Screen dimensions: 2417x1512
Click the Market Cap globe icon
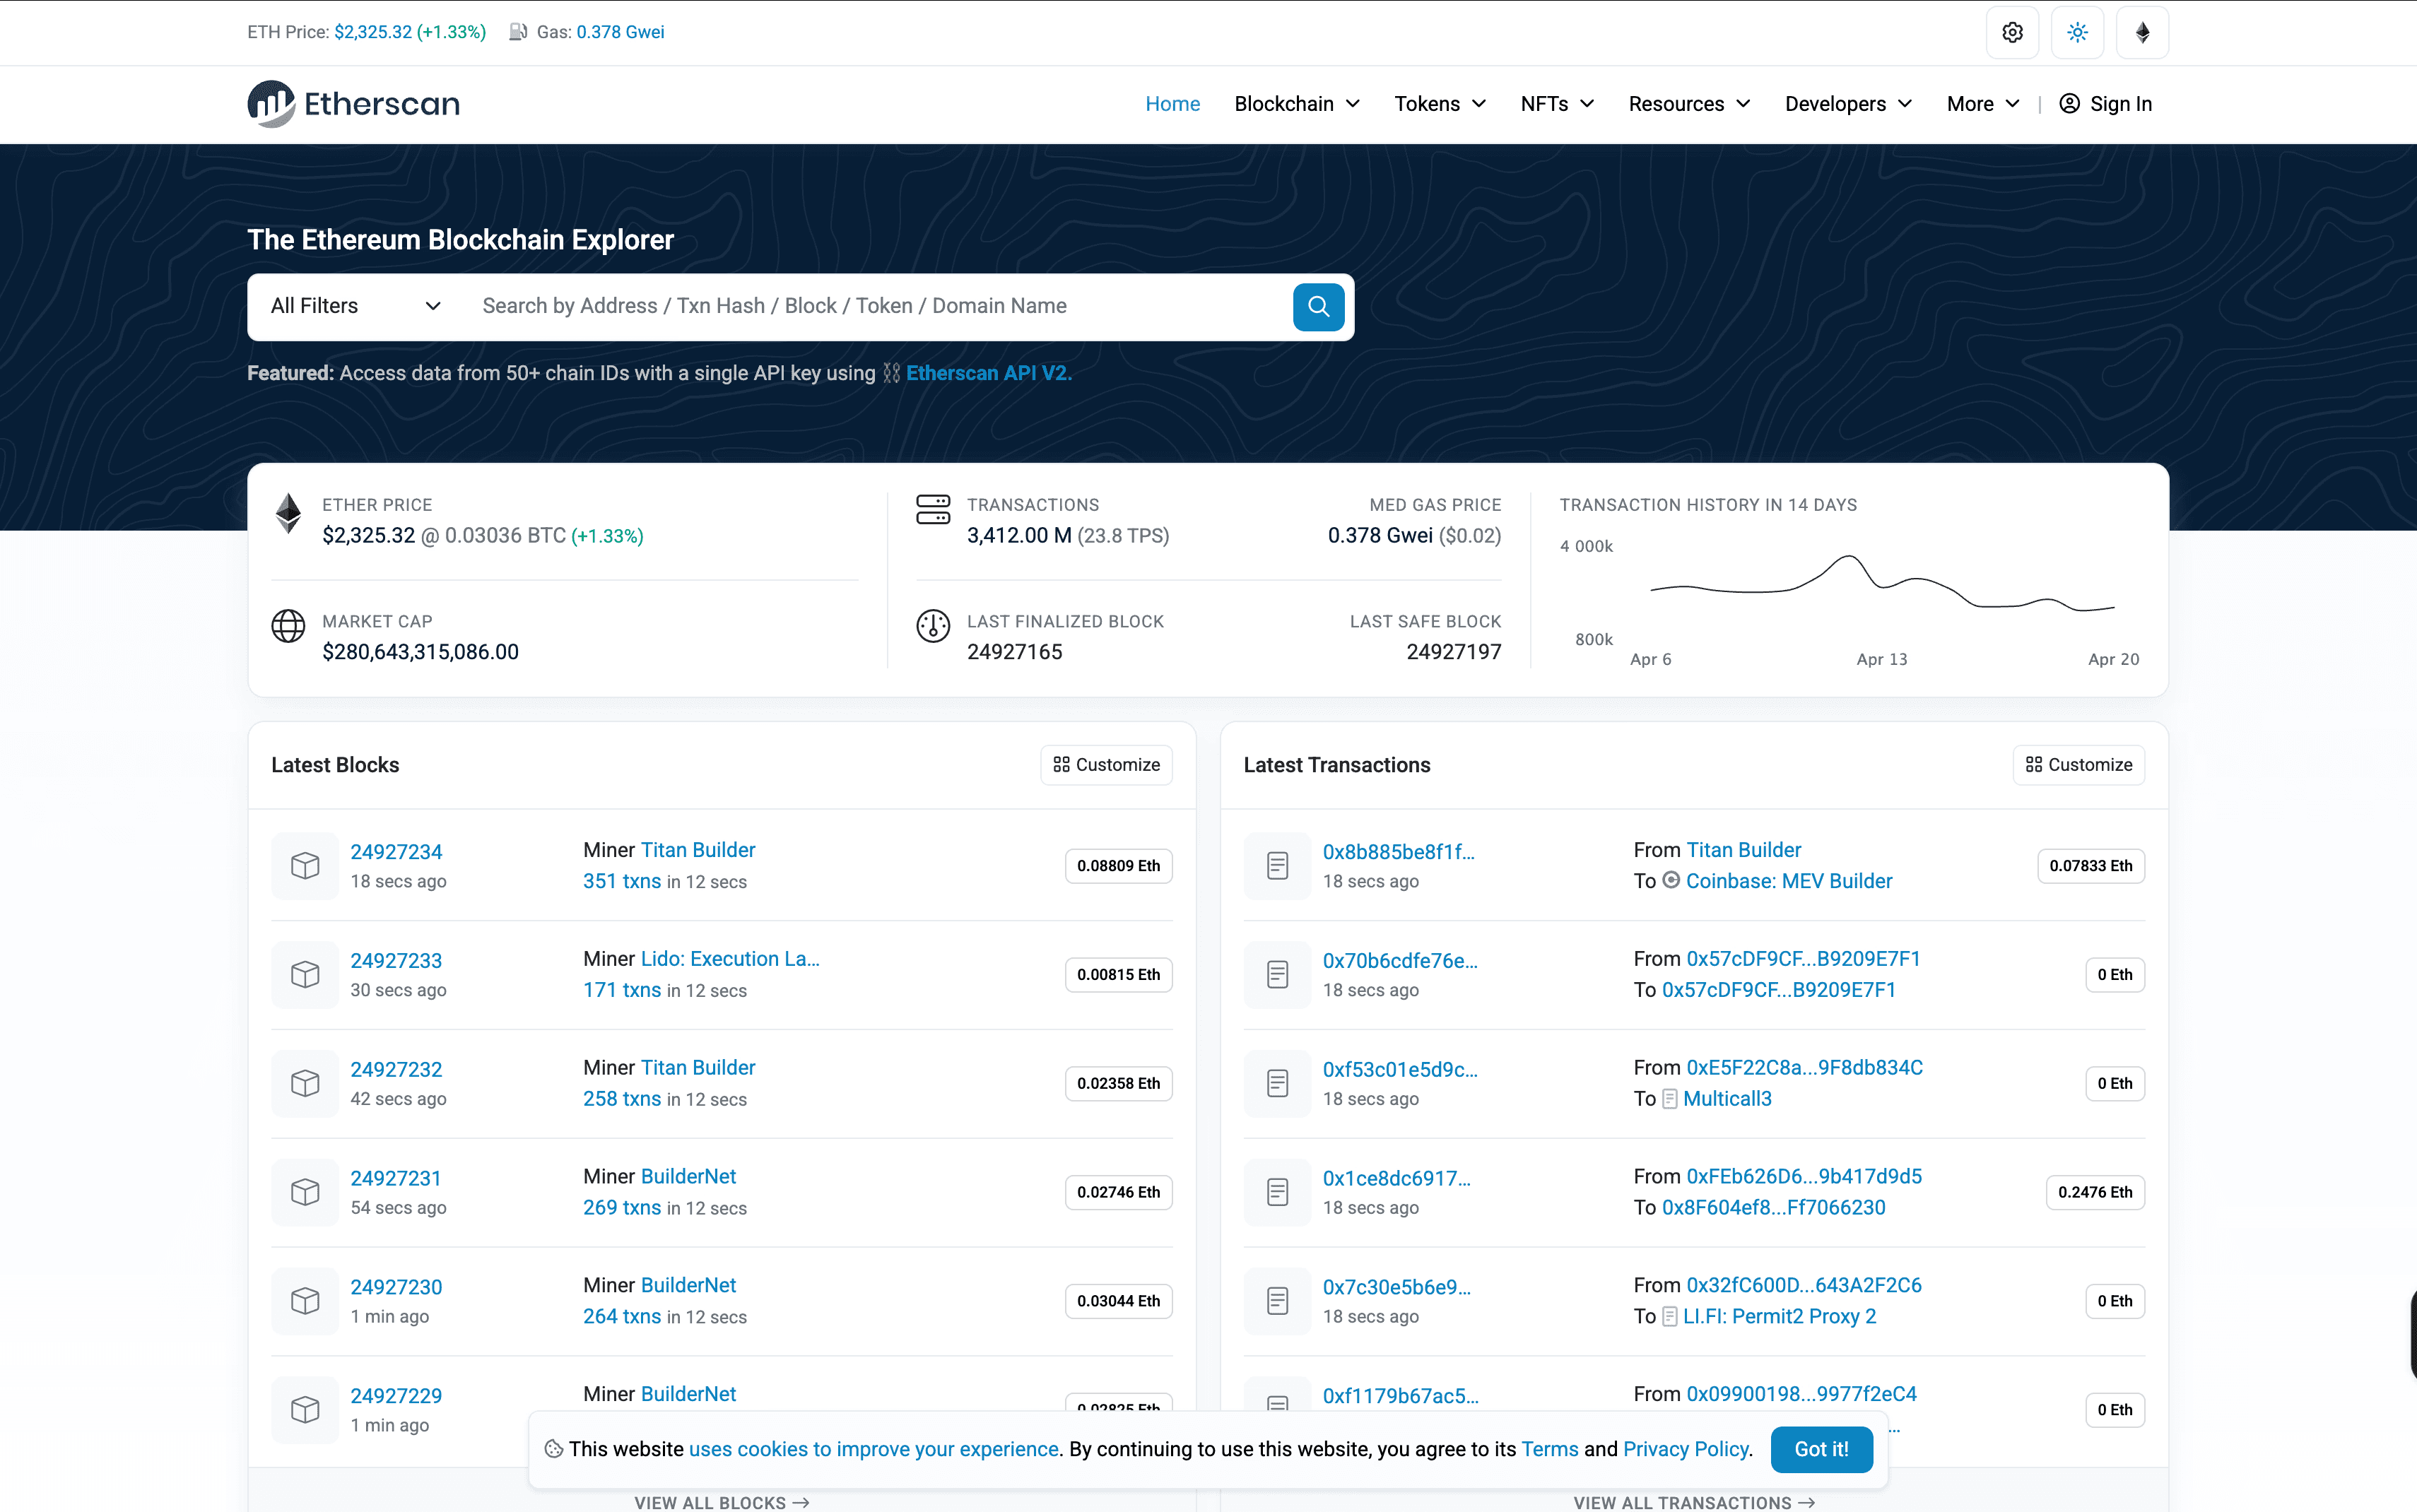288,626
